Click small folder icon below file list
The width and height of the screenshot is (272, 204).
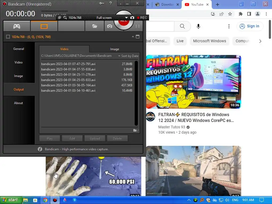coord(135,130)
